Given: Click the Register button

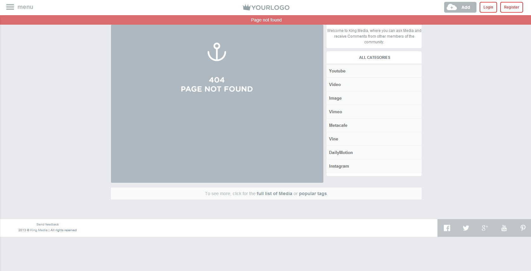Looking at the screenshot, I should tap(511, 7).
